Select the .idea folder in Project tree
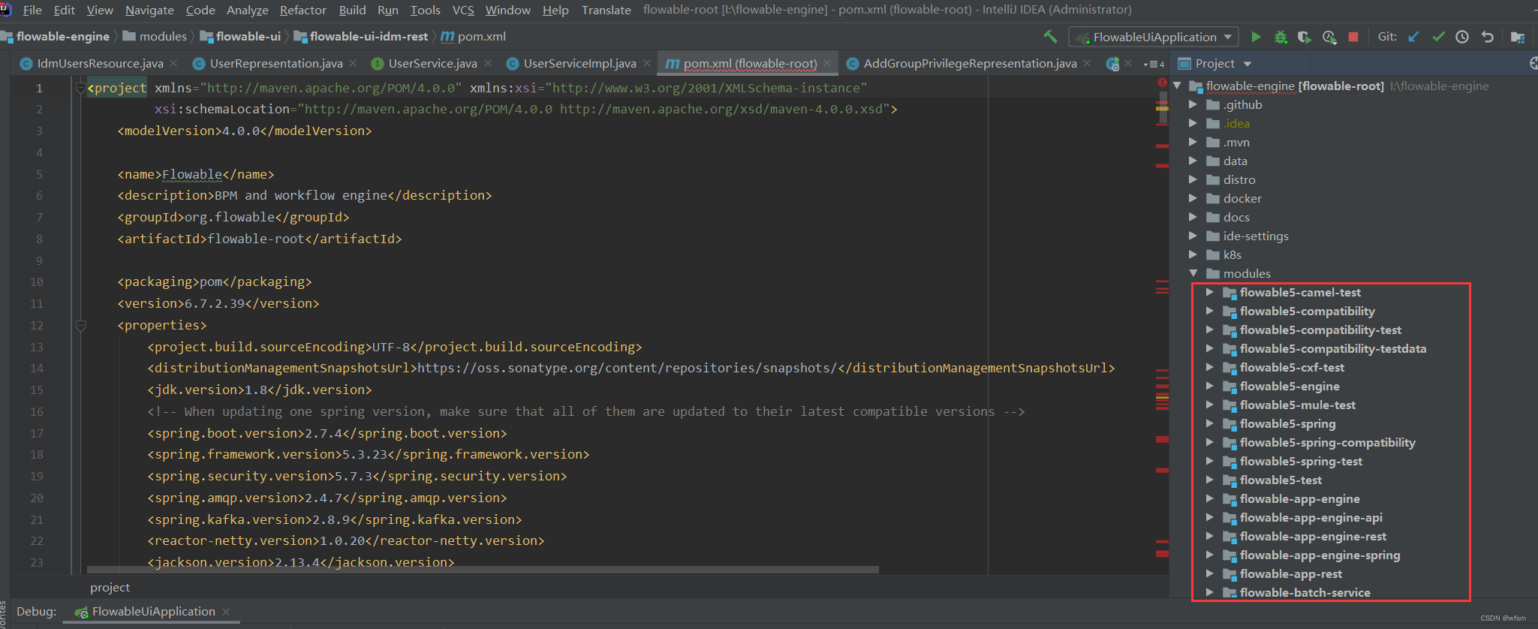Screen dimensions: 1538x629 click(1236, 124)
